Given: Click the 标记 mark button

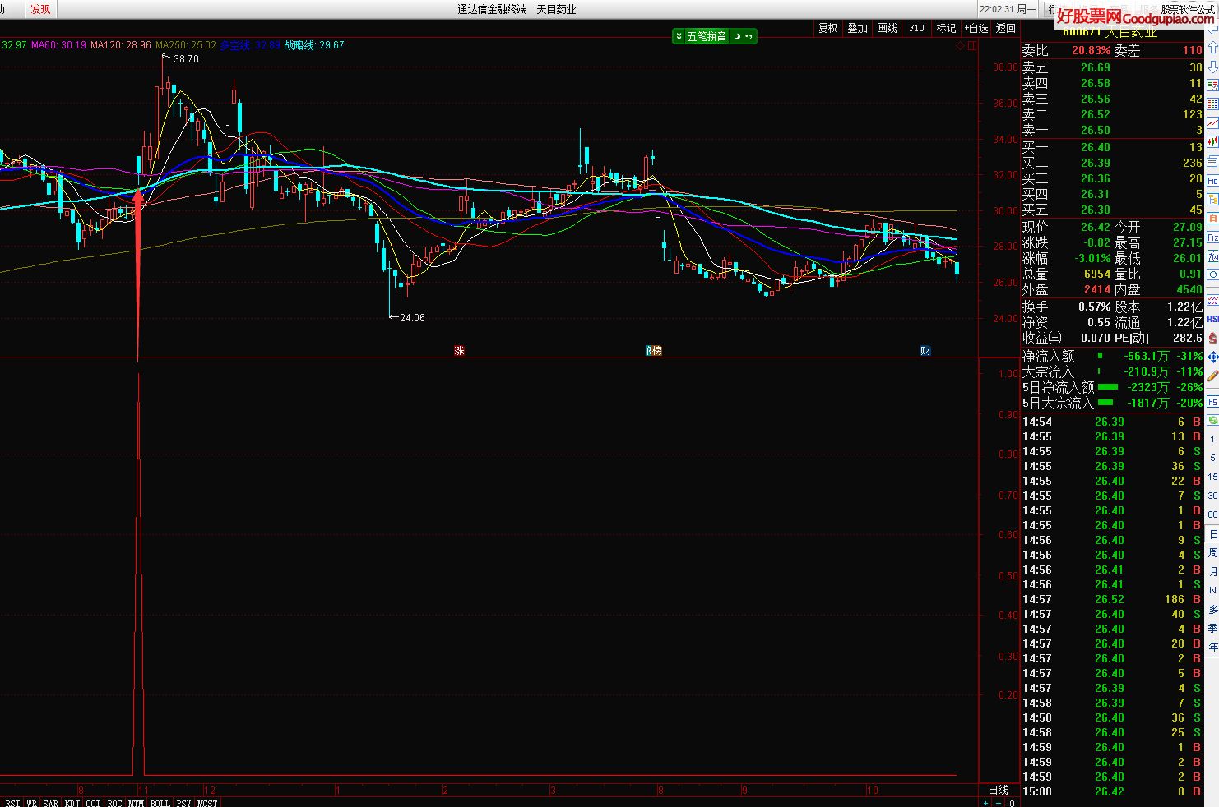Looking at the screenshot, I should pyautogui.click(x=946, y=28).
